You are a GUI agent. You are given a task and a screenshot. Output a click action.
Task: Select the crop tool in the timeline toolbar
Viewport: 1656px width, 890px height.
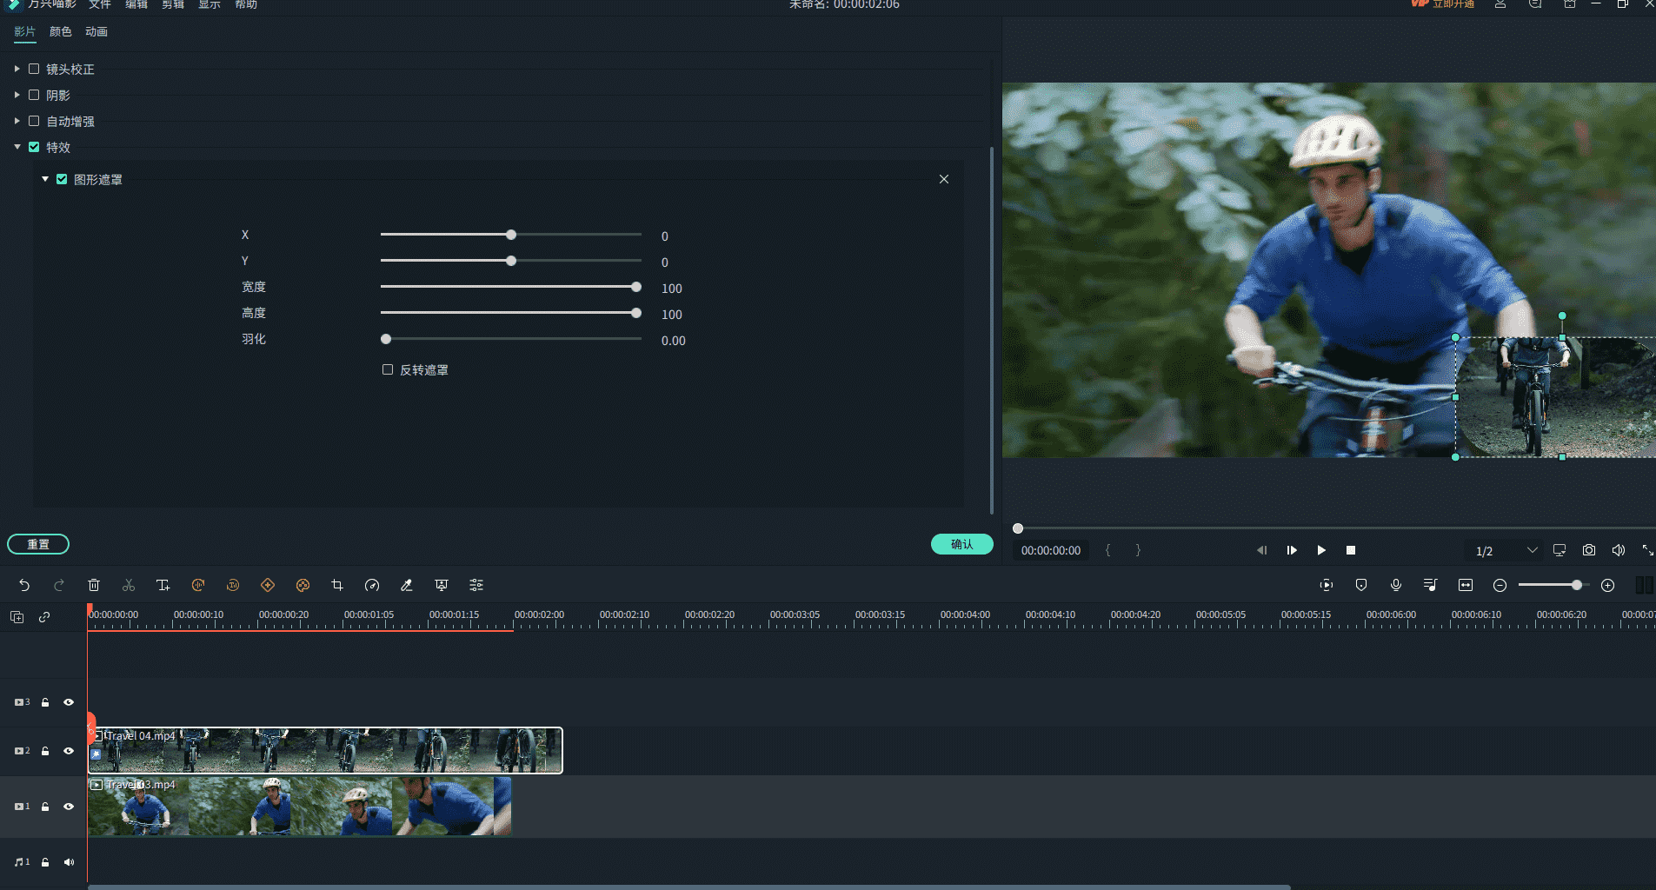(x=337, y=586)
